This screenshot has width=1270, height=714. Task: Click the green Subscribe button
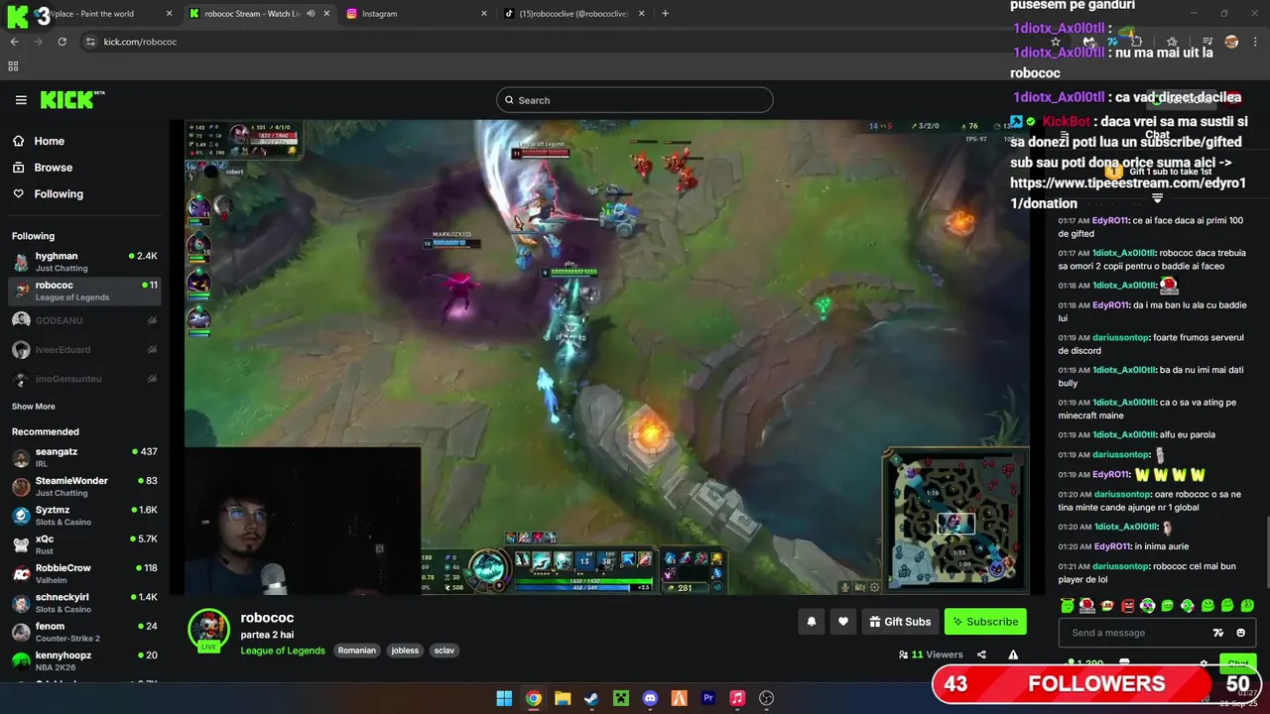pos(985,622)
